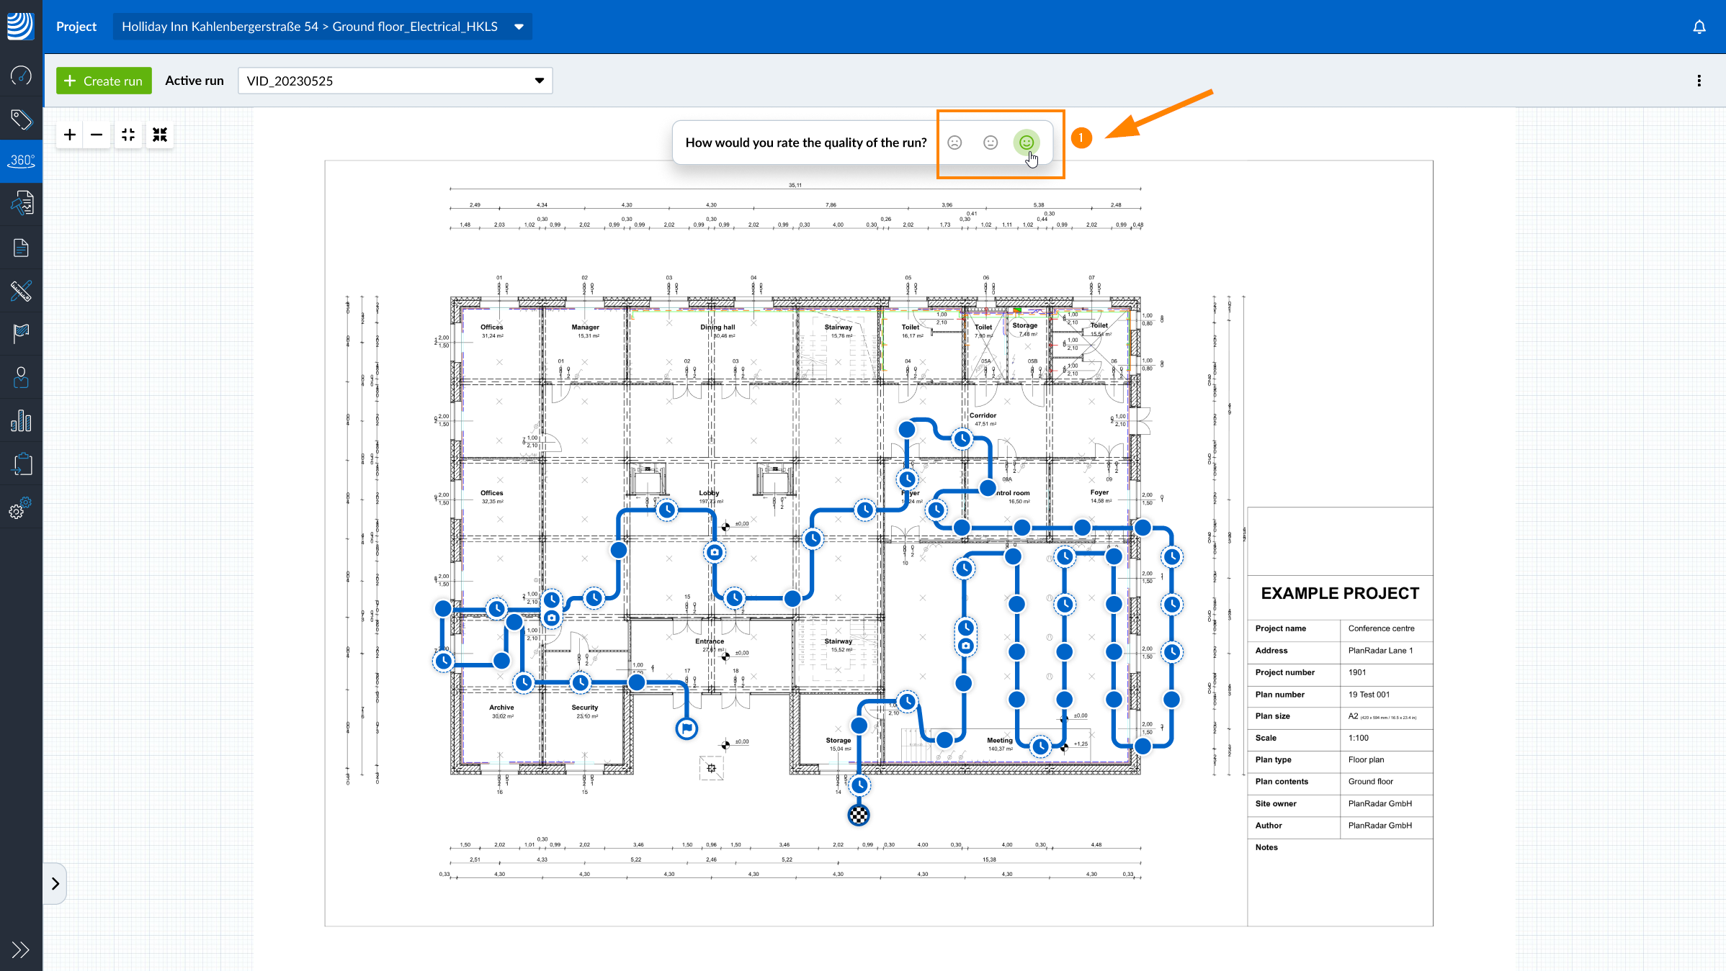Click the checkered finish marker on route
This screenshot has height=971, width=1726.
coord(859,815)
